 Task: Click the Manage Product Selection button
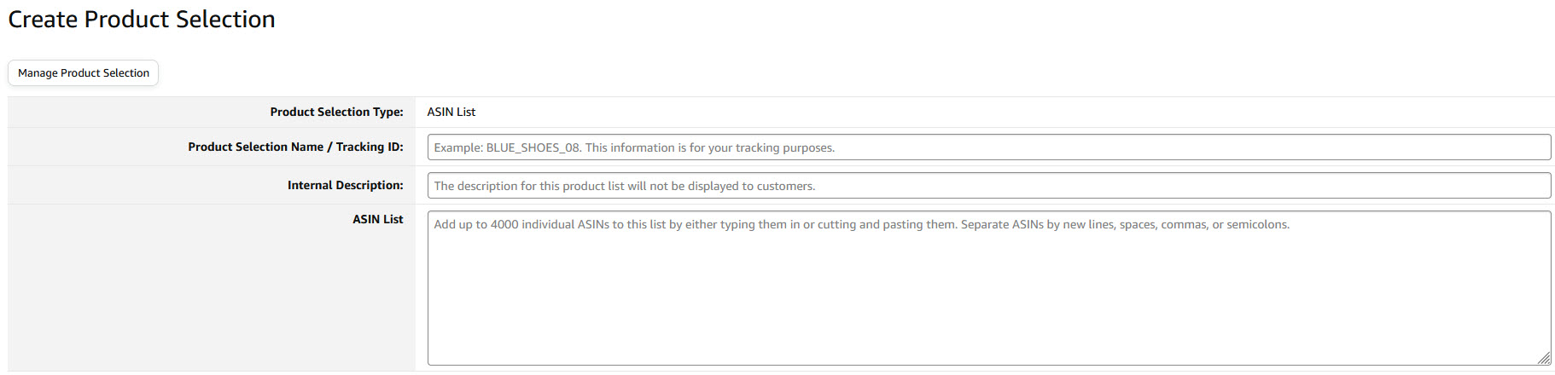[83, 73]
